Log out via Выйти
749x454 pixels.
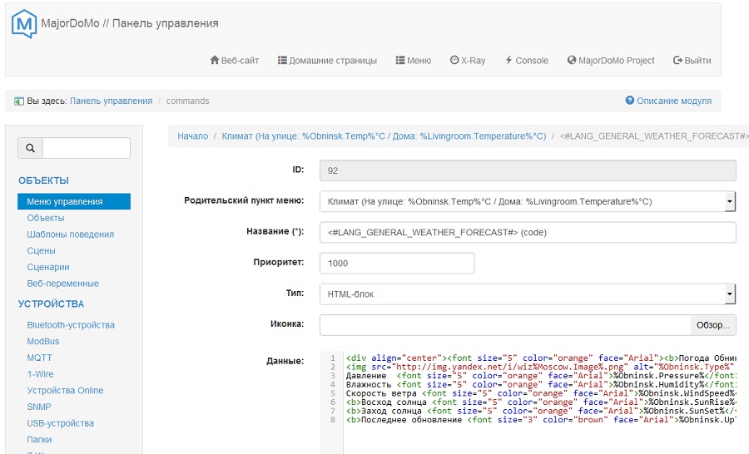pyautogui.click(x=692, y=61)
